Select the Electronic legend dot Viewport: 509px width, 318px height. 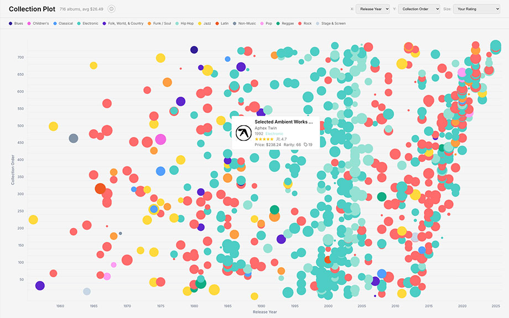79,24
